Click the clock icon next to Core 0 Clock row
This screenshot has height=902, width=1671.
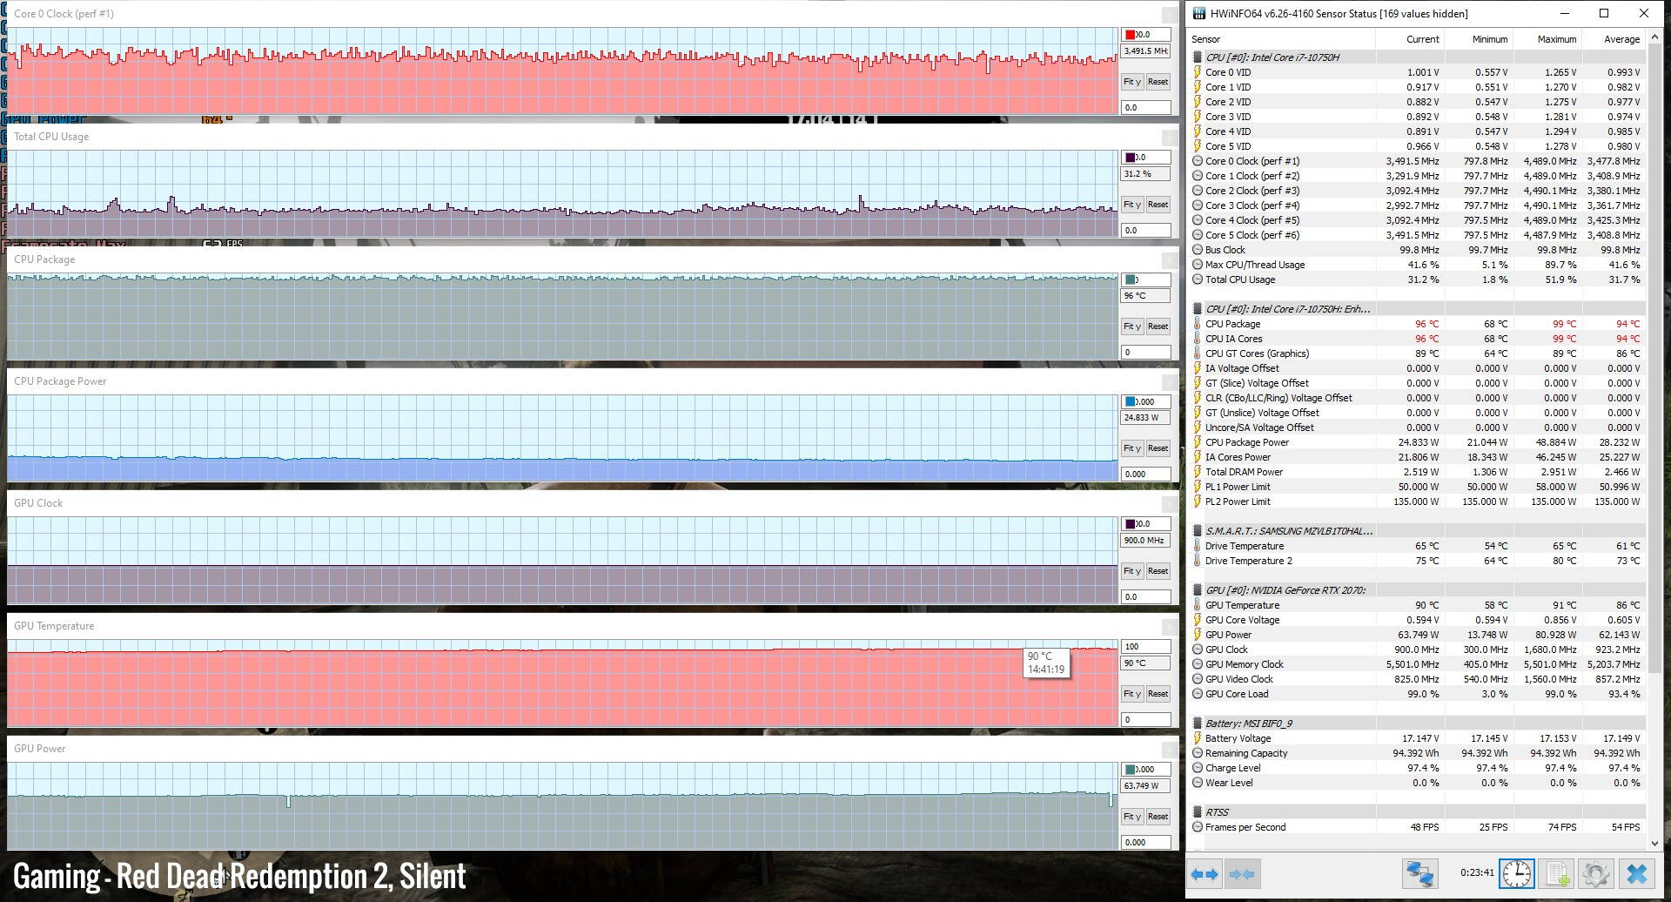[1198, 161]
